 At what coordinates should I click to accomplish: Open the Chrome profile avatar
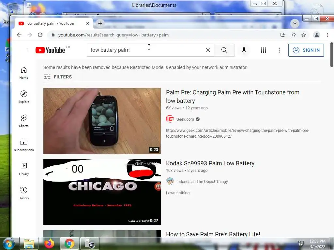click(x=316, y=35)
